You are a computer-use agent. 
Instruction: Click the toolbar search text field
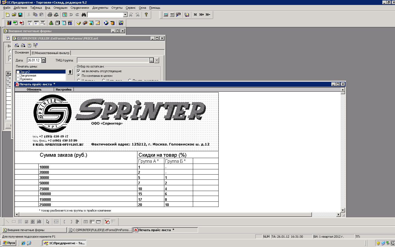point(105,15)
